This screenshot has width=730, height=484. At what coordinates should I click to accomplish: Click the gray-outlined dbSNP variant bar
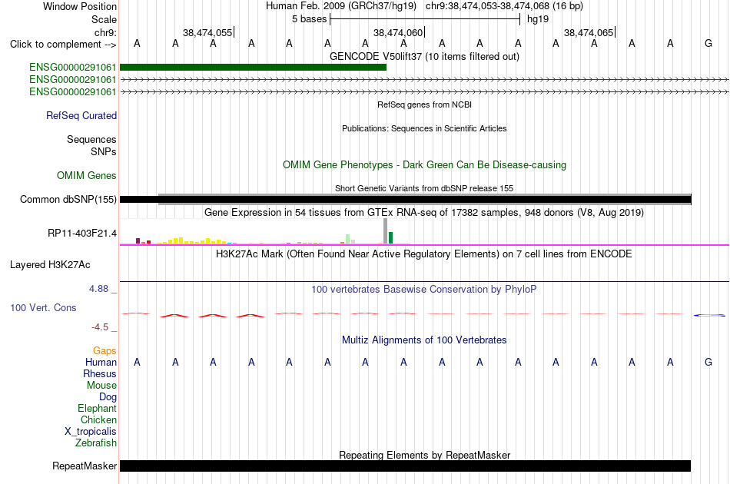pos(425,199)
